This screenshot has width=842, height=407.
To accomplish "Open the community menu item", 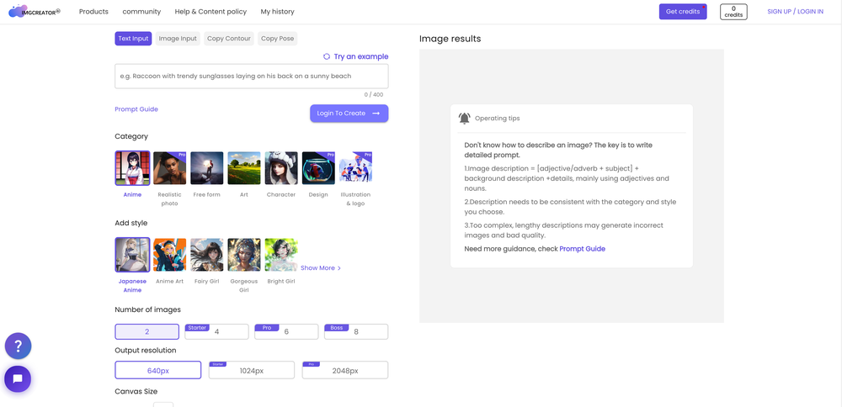I will click(141, 11).
